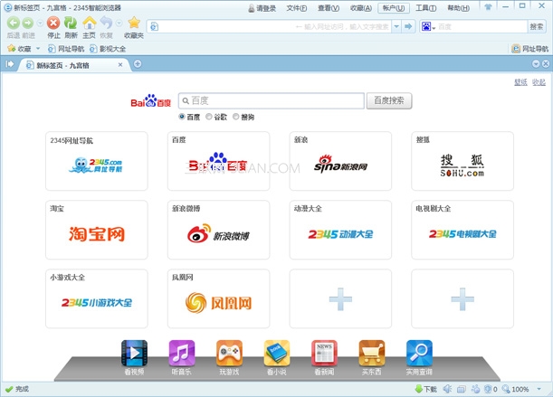The image size is (553, 397).
Task: Click the right-side 网址导航 button
Action: click(530, 49)
